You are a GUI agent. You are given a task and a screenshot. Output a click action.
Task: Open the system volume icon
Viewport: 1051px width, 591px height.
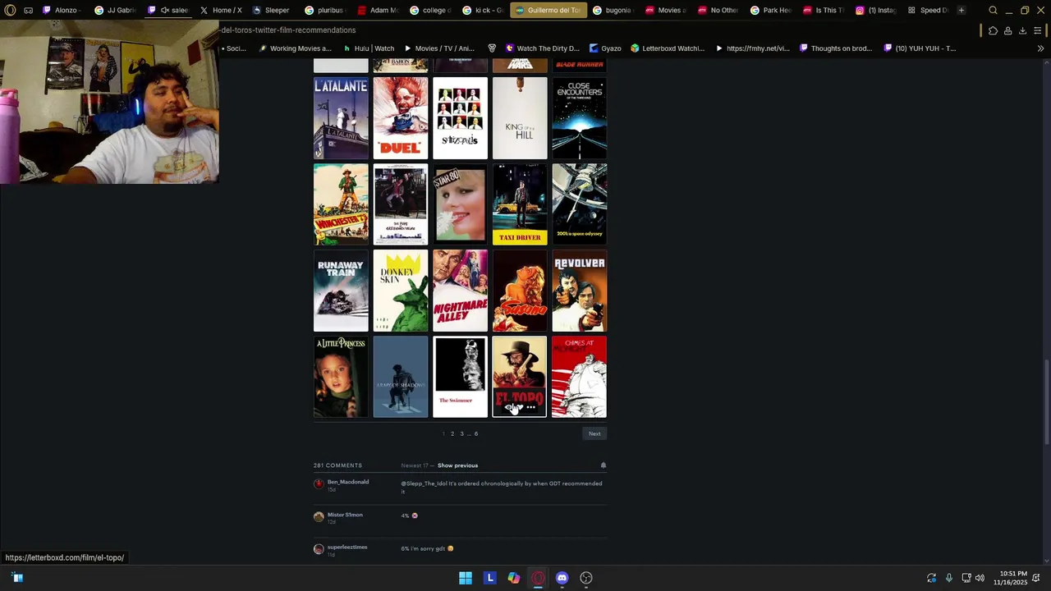980,578
